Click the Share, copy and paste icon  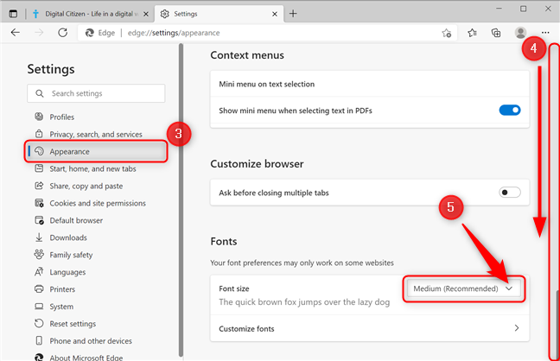[39, 186]
